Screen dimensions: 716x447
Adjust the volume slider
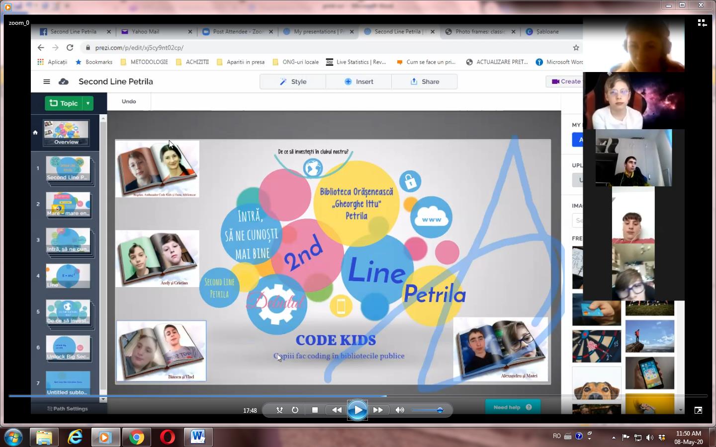click(440, 410)
